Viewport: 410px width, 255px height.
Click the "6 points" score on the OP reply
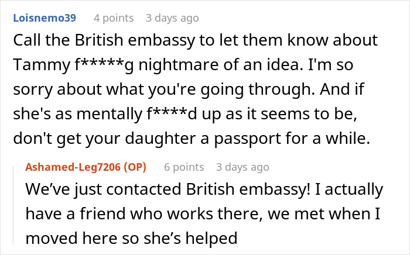coord(184,167)
